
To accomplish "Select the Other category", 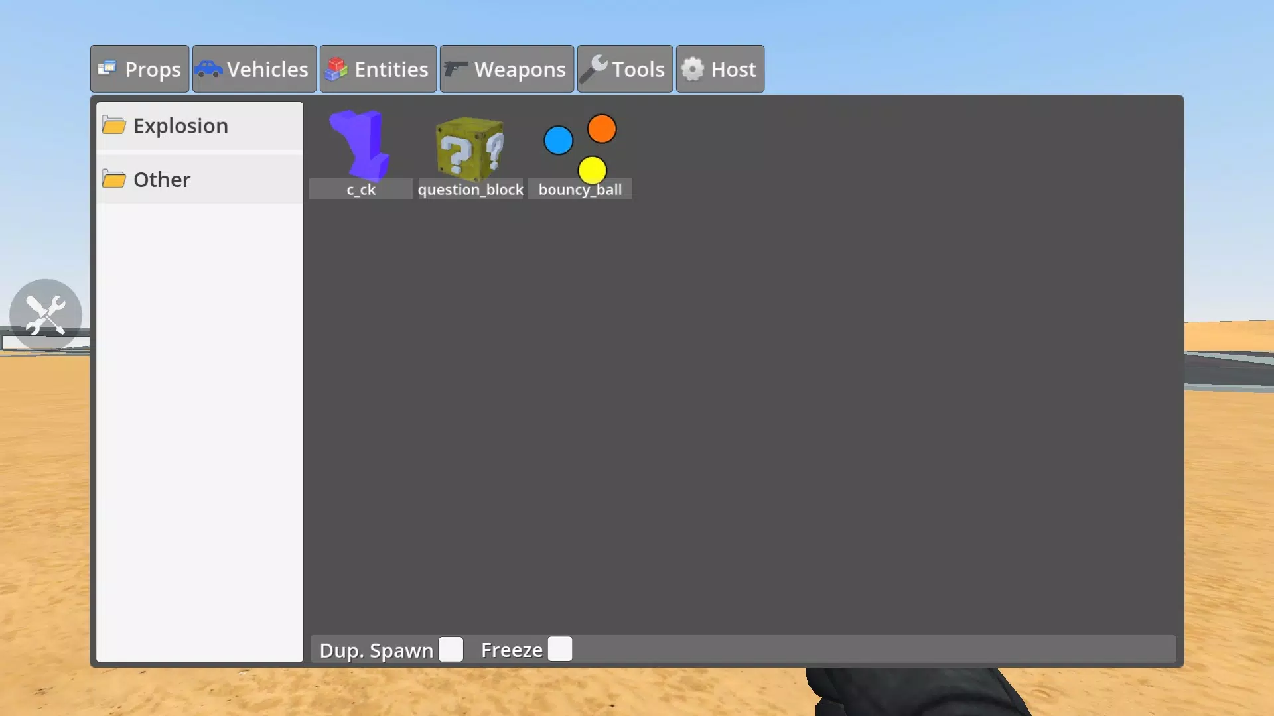I will click(162, 178).
